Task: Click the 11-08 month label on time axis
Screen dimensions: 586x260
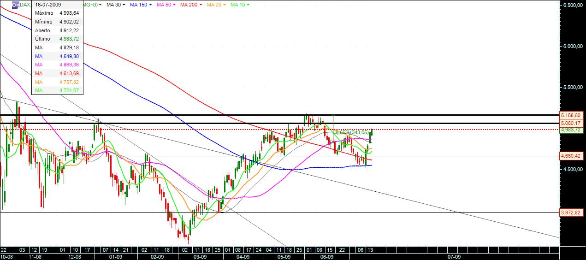Action: pyautogui.click(x=36, y=256)
